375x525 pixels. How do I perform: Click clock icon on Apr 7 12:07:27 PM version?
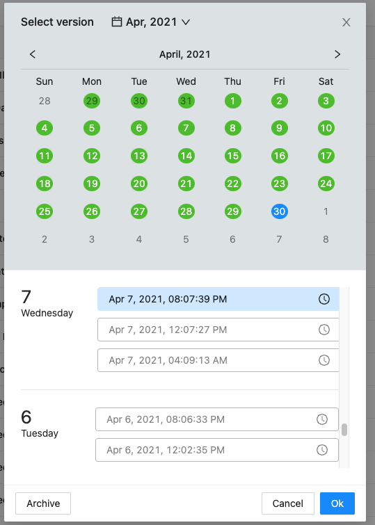pyautogui.click(x=324, y=330)
